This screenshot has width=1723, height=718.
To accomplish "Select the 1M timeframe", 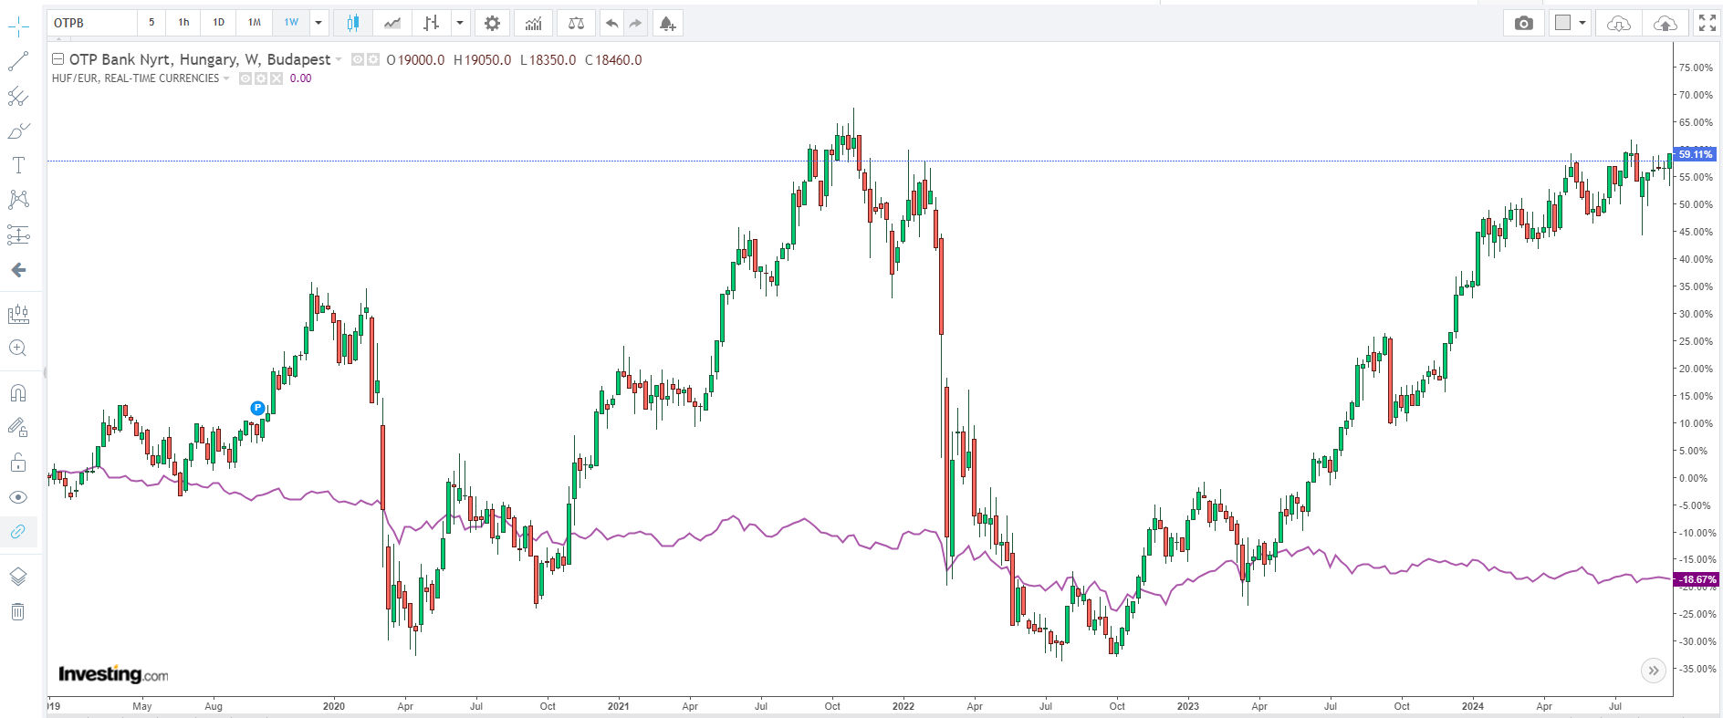I will coord(255,23).
